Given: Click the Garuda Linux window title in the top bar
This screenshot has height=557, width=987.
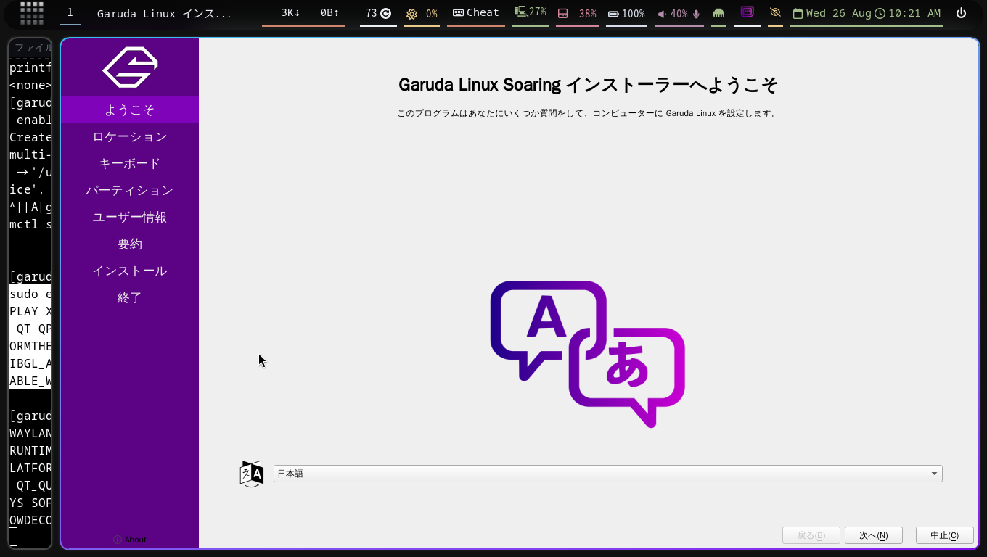Looking at the screenshot, I should pyautogui.click(x=164, y=14).
